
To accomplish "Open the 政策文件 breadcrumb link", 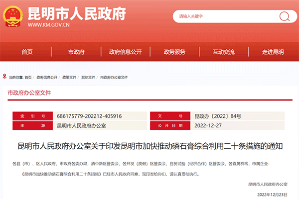I will click(x=69, y=78).
